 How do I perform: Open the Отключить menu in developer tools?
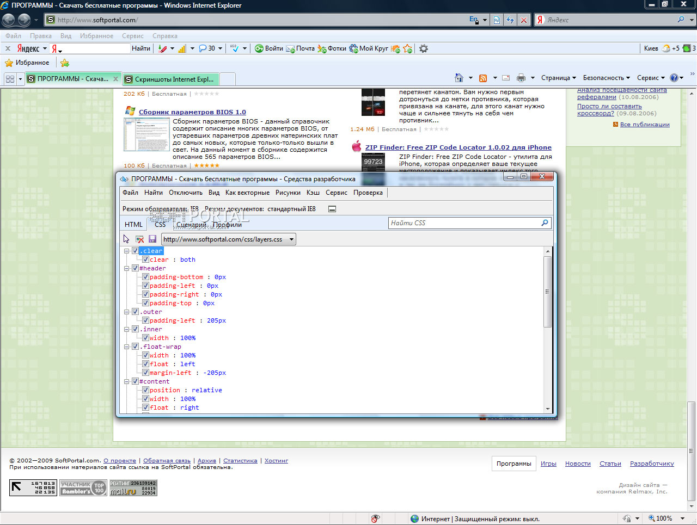pos(186,193)
